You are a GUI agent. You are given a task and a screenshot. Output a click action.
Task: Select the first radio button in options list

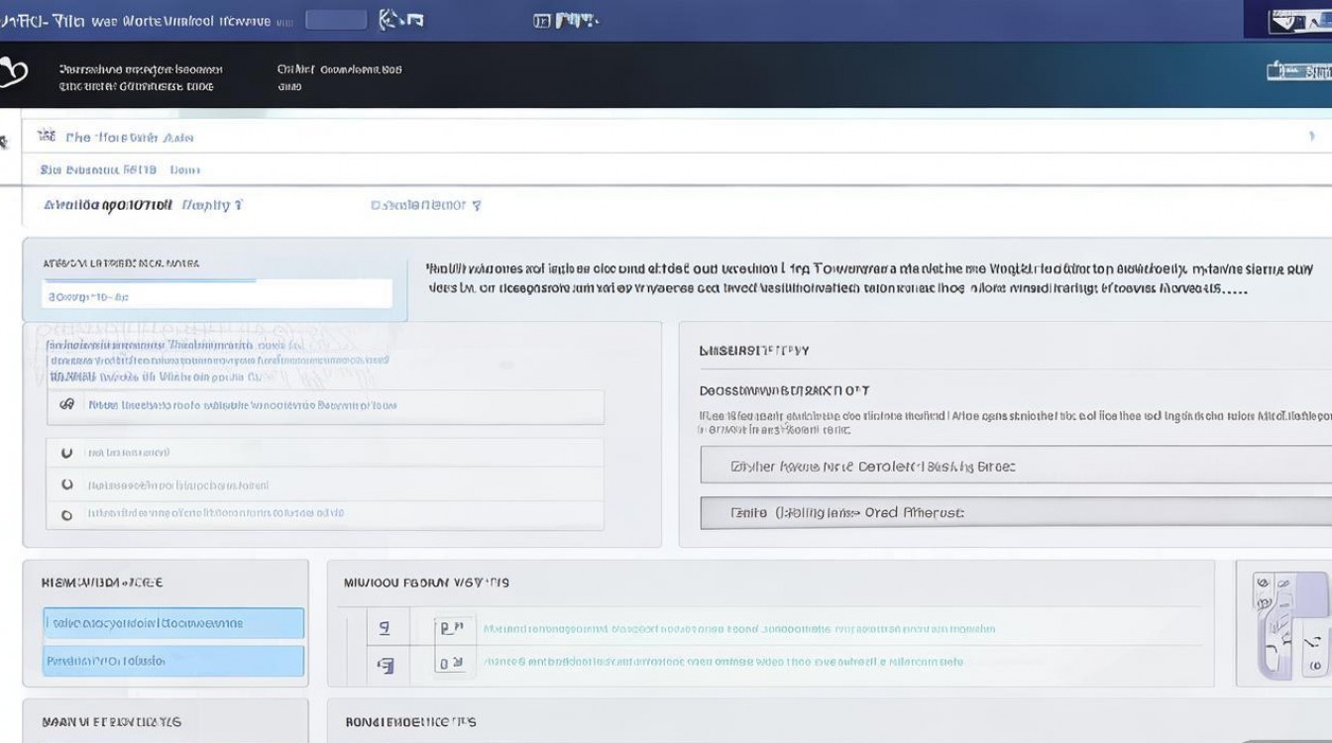click(67, 453)
